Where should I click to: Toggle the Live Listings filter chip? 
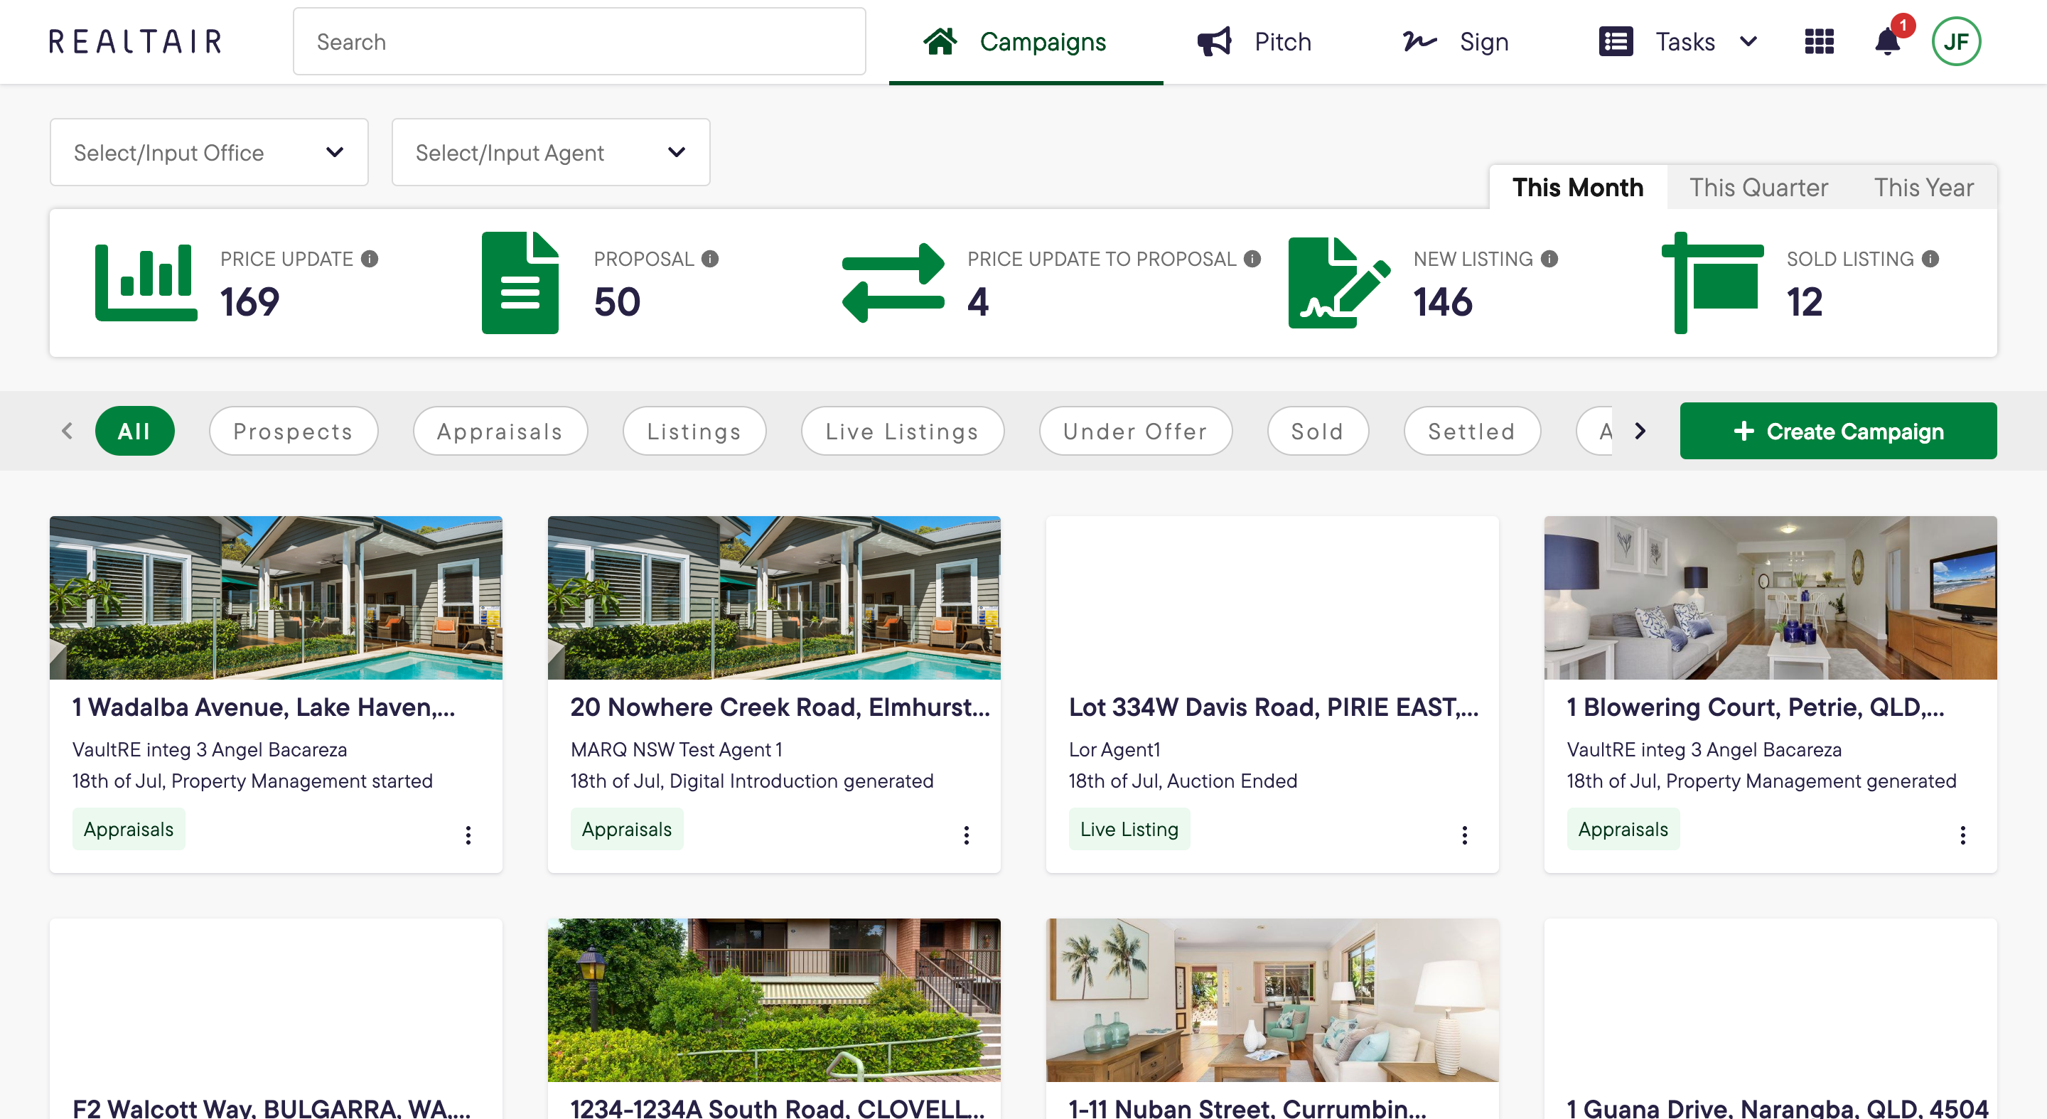pyautogui.click(x=902, y=432)
